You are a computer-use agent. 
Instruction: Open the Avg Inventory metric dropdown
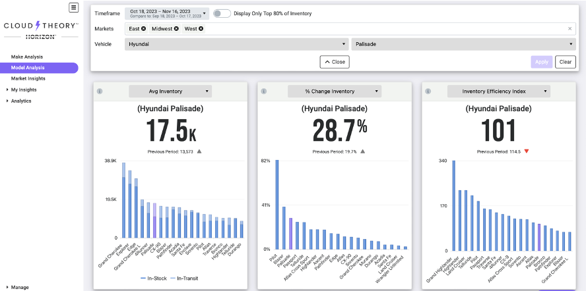(170, 92)
